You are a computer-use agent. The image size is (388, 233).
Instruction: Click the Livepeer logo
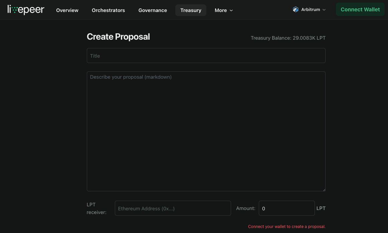tap(26, 10)
